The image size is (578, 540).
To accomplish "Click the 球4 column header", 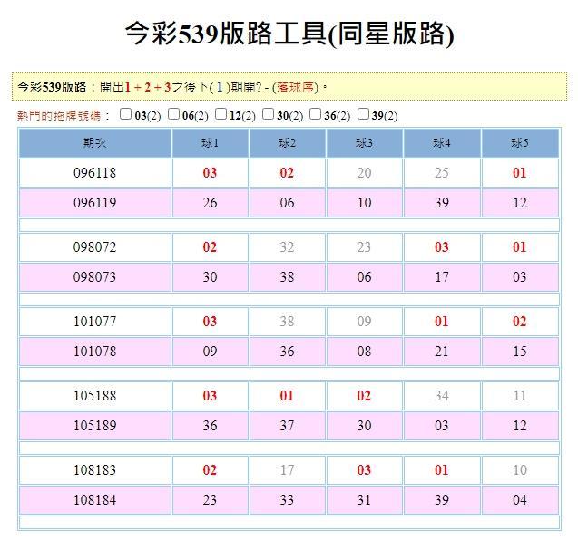I will tap(442, 143).
